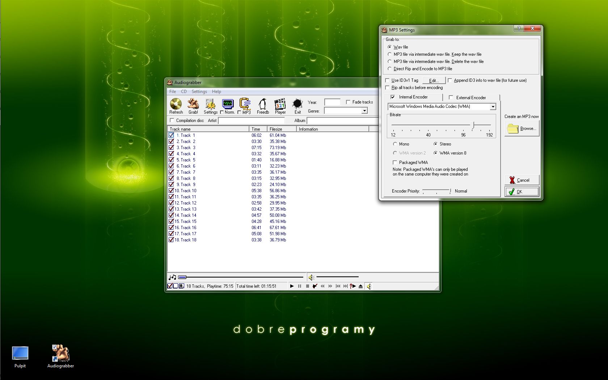This screenshot has height=380, width=608.
Task: Open the File menu
Action: tap(173, 92)
